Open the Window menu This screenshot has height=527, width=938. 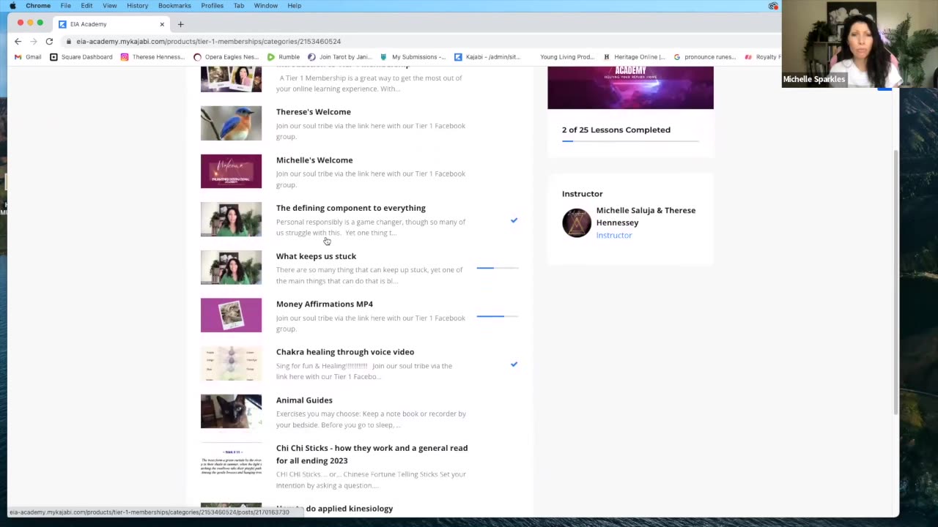(265, 6)
